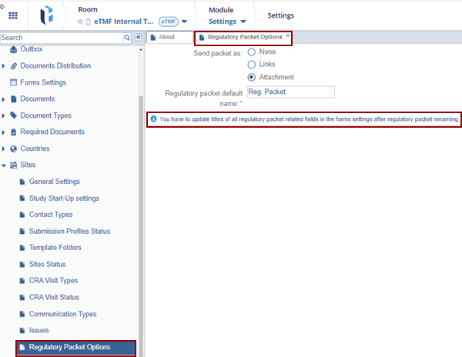Close the Regulatory Packet Options tab
Screen dimensions: 462x357
(x=288, y=35)
